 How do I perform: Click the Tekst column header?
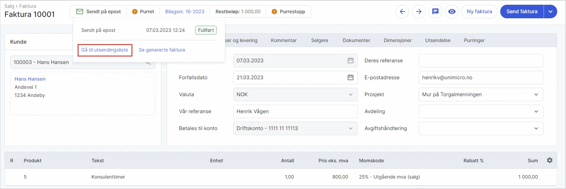tap(98, 161)
